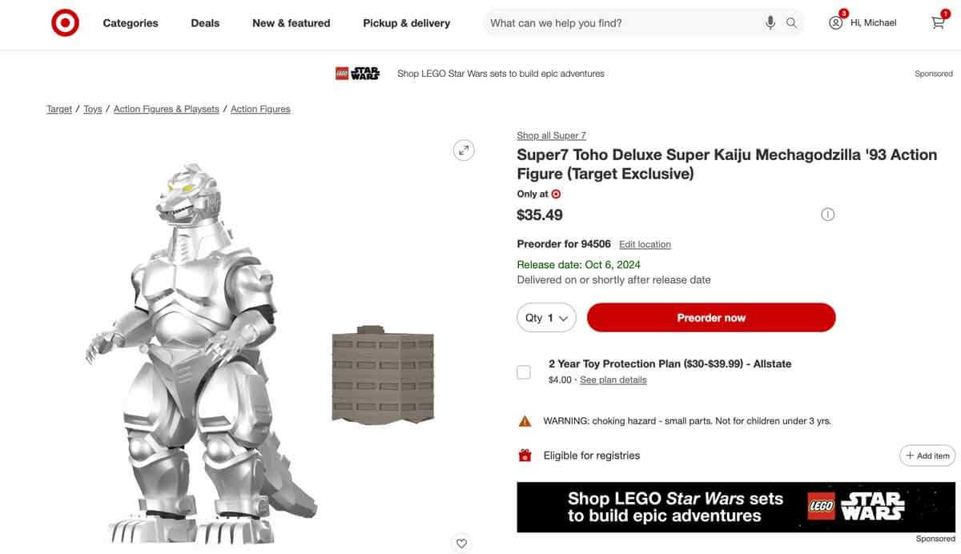Click the Target bullseye logo
961x554 pixels.
[63, 22]
